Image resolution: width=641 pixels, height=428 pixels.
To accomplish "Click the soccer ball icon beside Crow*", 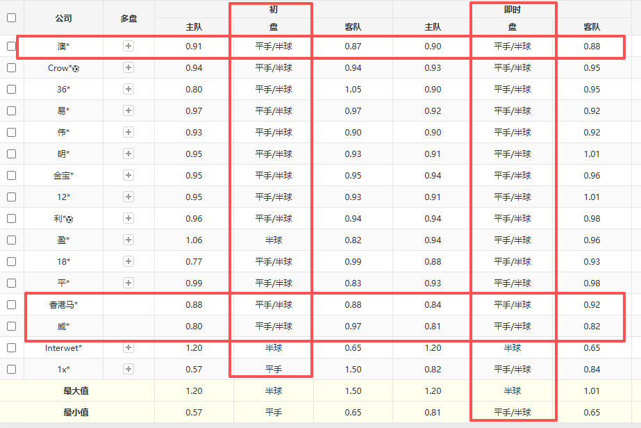I will point(76,68).
